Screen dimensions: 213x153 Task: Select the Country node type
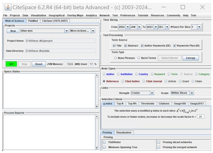(x=136, y=74)
